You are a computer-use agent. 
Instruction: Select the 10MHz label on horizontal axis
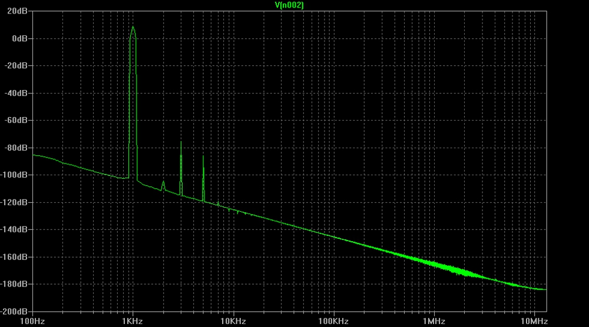click(x=534, y=321)
